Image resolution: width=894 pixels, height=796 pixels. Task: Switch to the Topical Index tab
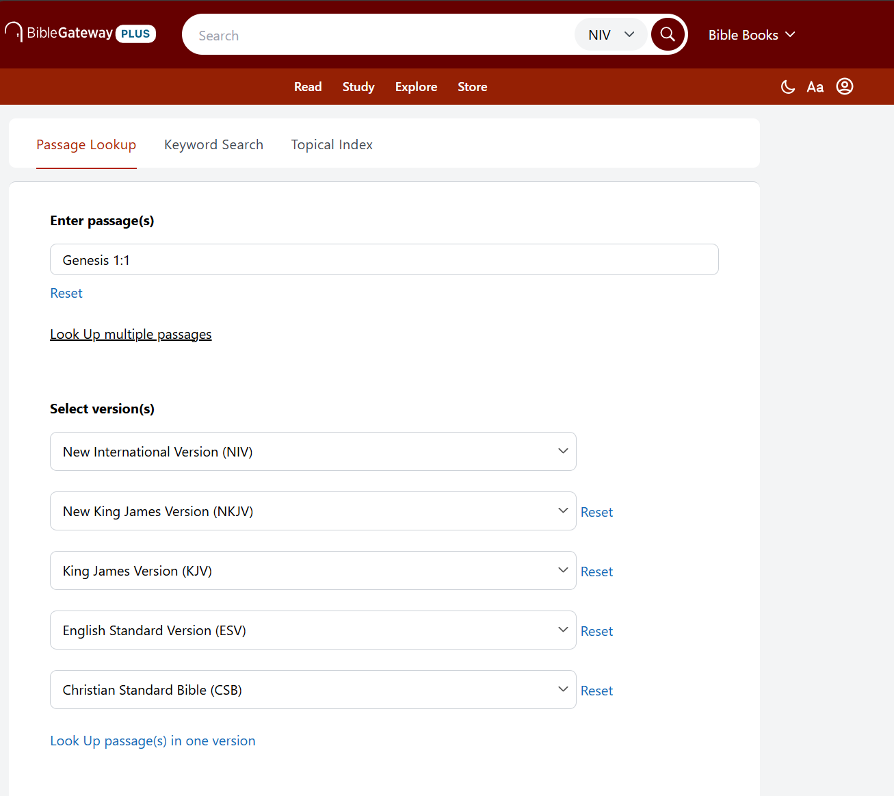(332, 144)
